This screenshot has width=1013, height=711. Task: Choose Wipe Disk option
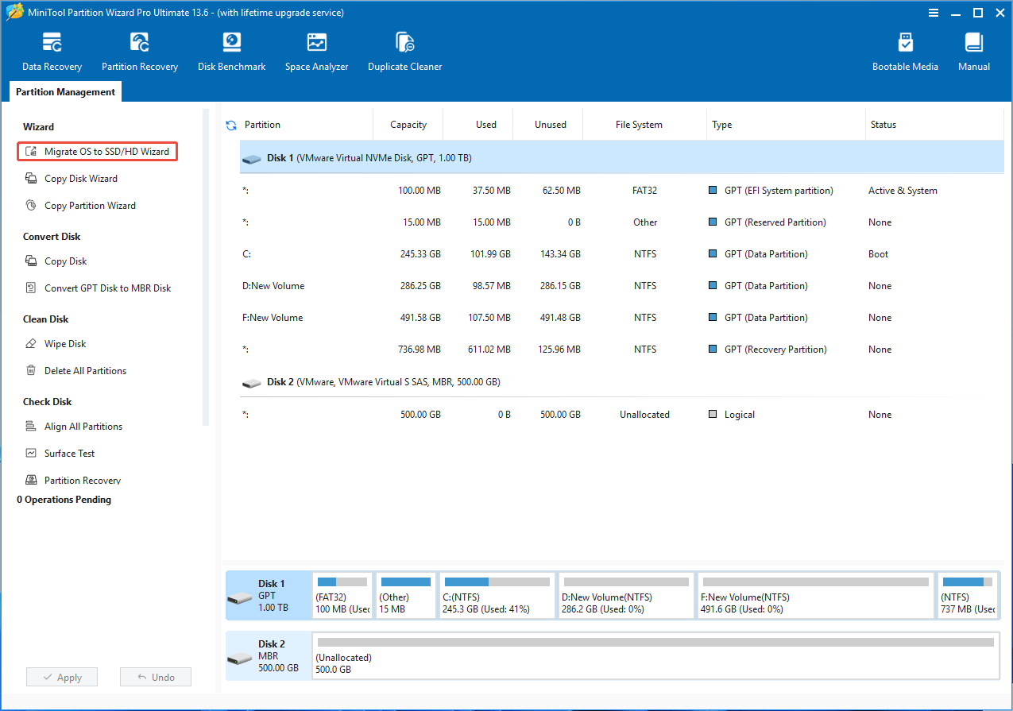point(65,344)
